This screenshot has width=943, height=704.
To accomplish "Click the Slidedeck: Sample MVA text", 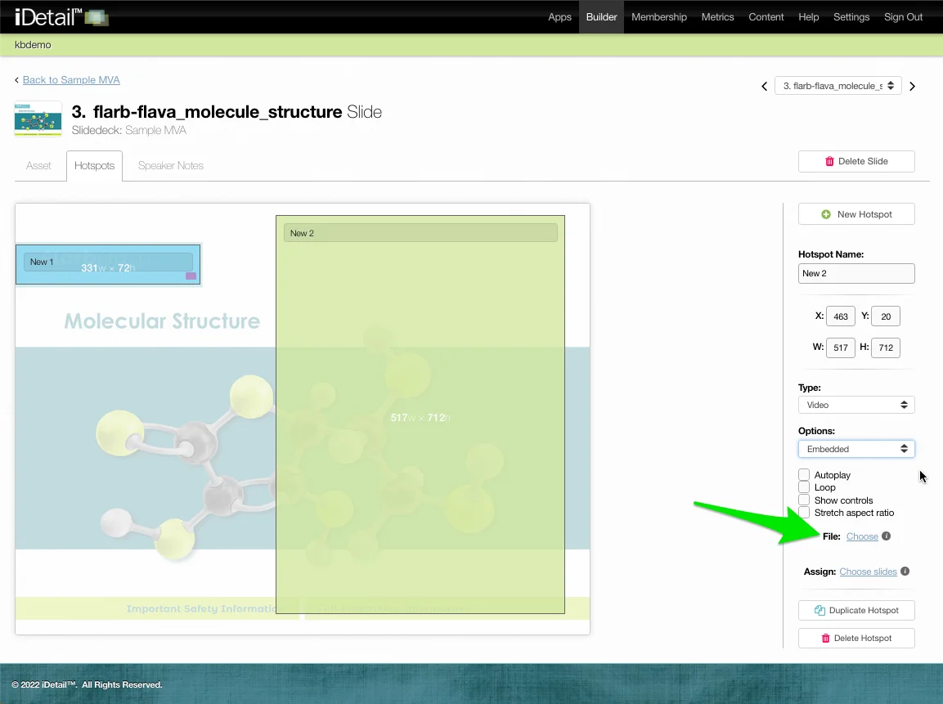I will tap(128, 130).
